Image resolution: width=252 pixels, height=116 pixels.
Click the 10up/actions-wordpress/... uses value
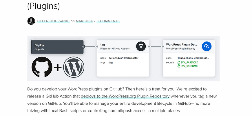pyautogui.click(x=193, y=58)
